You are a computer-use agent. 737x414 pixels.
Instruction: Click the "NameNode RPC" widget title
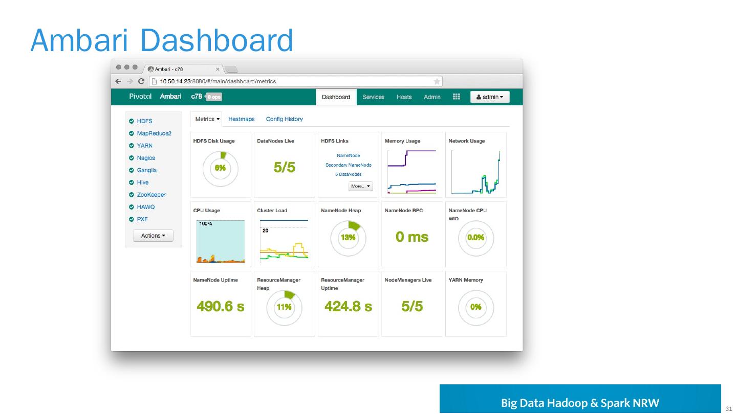404,211
